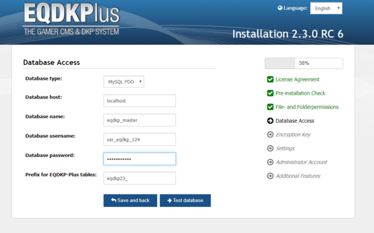Click the Database password label
The height and width of the screenshot is (233, 374).
(x=50, y=155)
